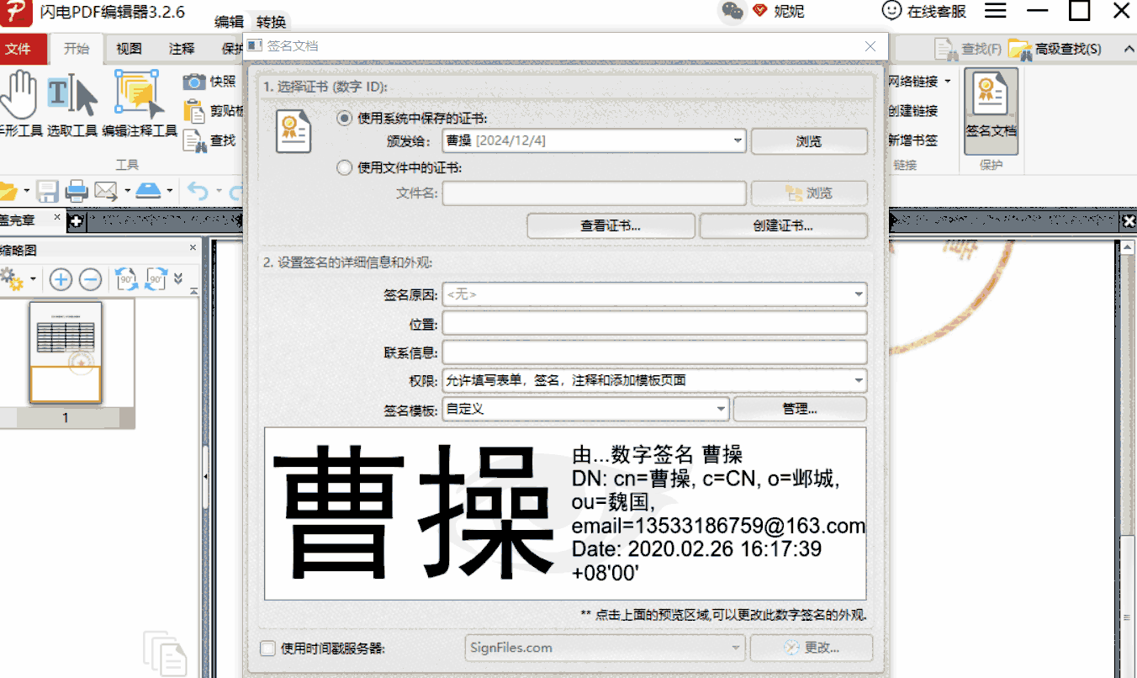
Task: Click the Location (位置) input field
Action: point(655,323)
